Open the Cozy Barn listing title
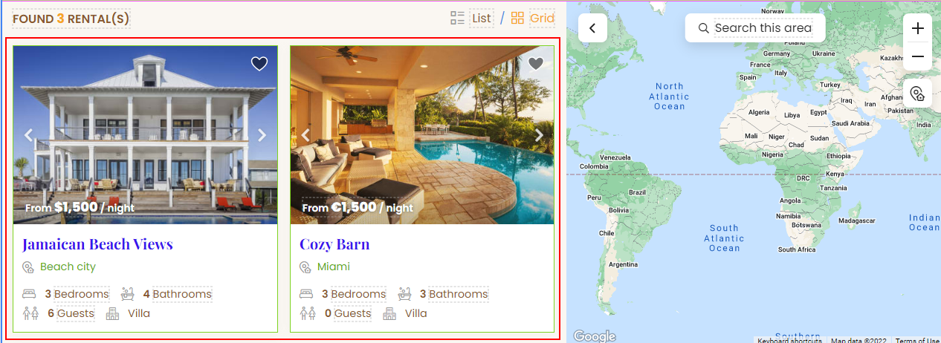This screenshot has width=941, height=343. (x=334, y=244)
